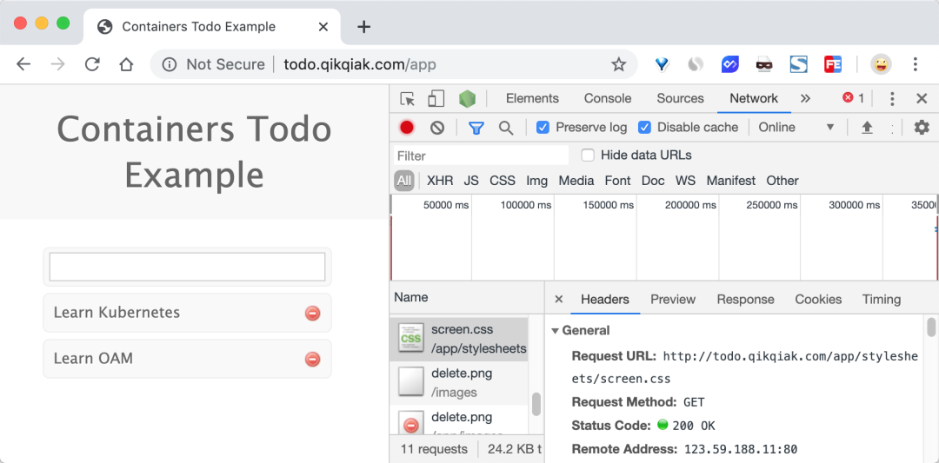Viewport: 939px width, 463px height.
Task: Open the Timing tab
Action: (882, 299)
